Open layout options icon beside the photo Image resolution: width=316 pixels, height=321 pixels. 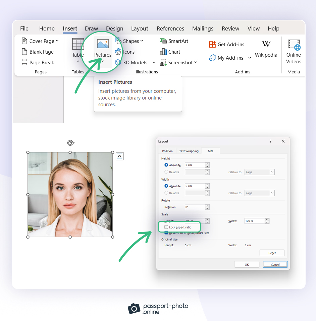(120, 156)
